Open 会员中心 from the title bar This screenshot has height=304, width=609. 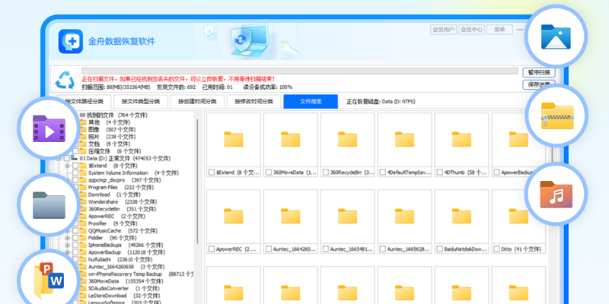(471, 30)
